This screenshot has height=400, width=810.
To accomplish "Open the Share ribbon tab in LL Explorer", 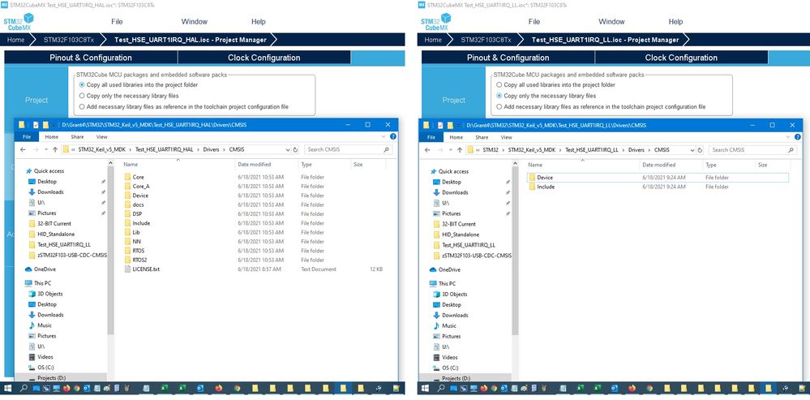I will [x=482, y=137].
